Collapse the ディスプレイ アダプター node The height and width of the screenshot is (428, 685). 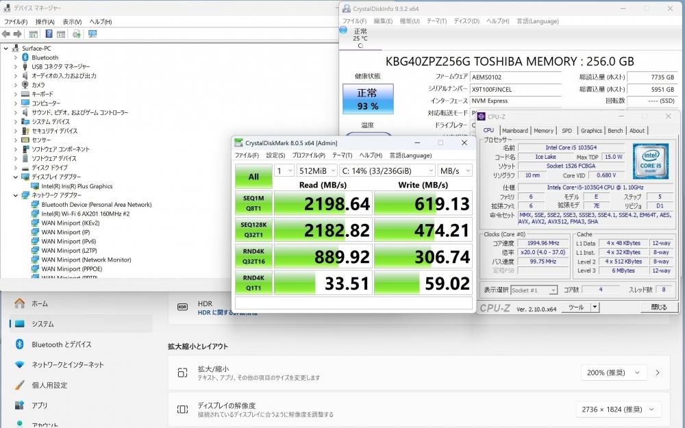click(x=15, y=177)
